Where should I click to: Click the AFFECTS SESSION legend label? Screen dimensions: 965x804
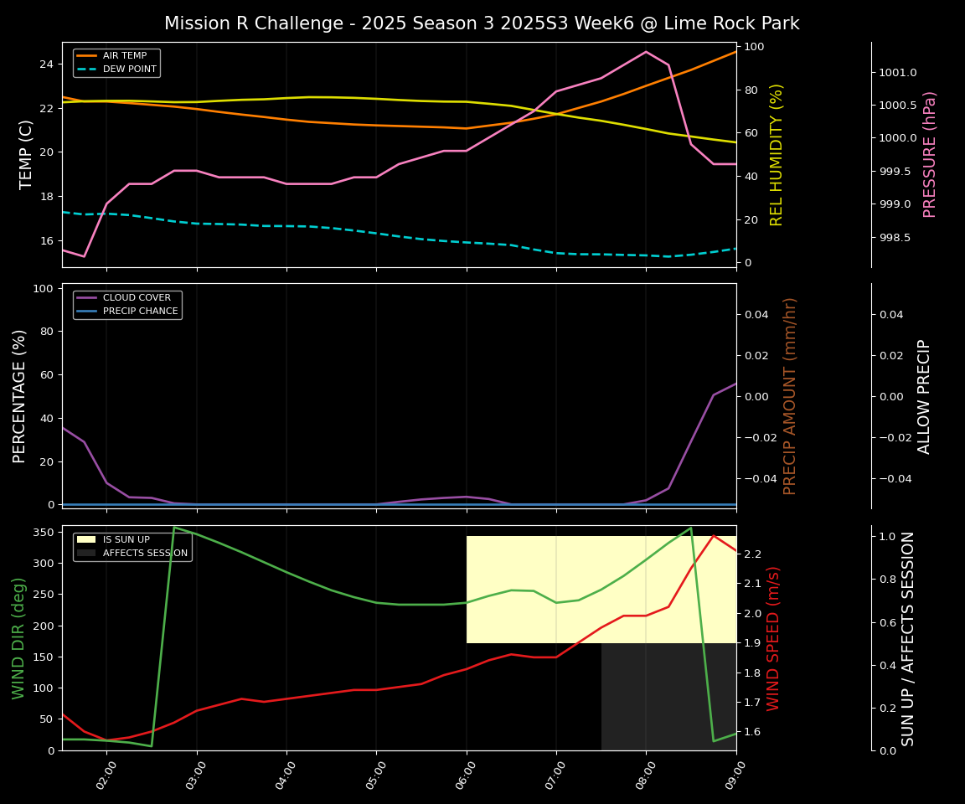[145, 553]
